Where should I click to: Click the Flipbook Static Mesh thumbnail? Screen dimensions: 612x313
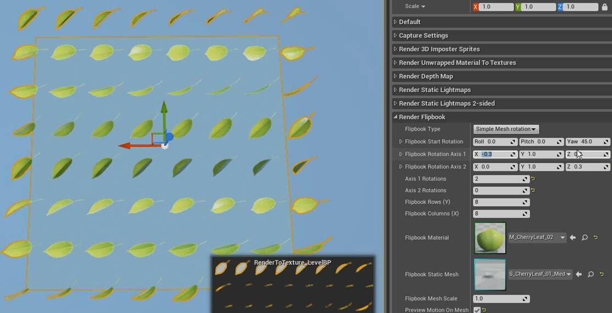[490, 274]
